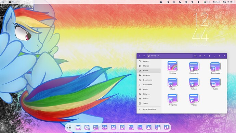Image resolution: width=236 pixels, height=133 pixels.
Task: Click the Wi-Fi icon in the top bar
Action: pos(192,2)
